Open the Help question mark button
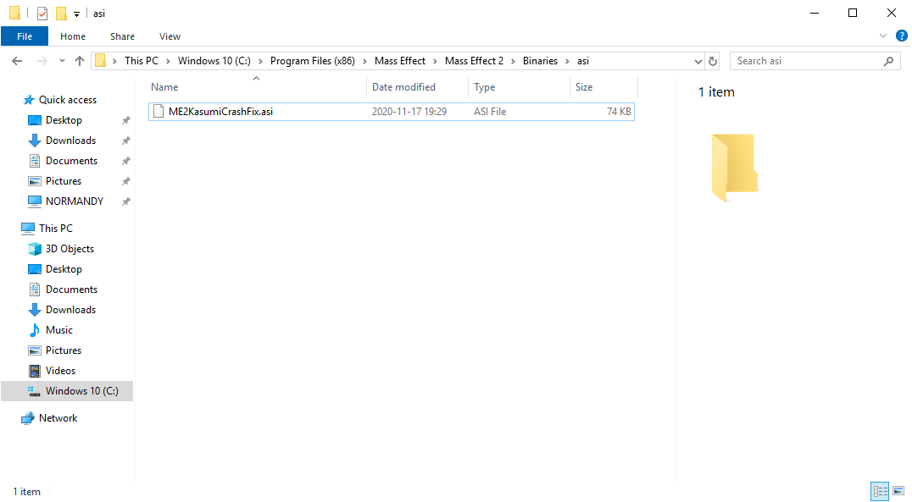The height and width of the screenshot is (502, 912). [902, 36]
